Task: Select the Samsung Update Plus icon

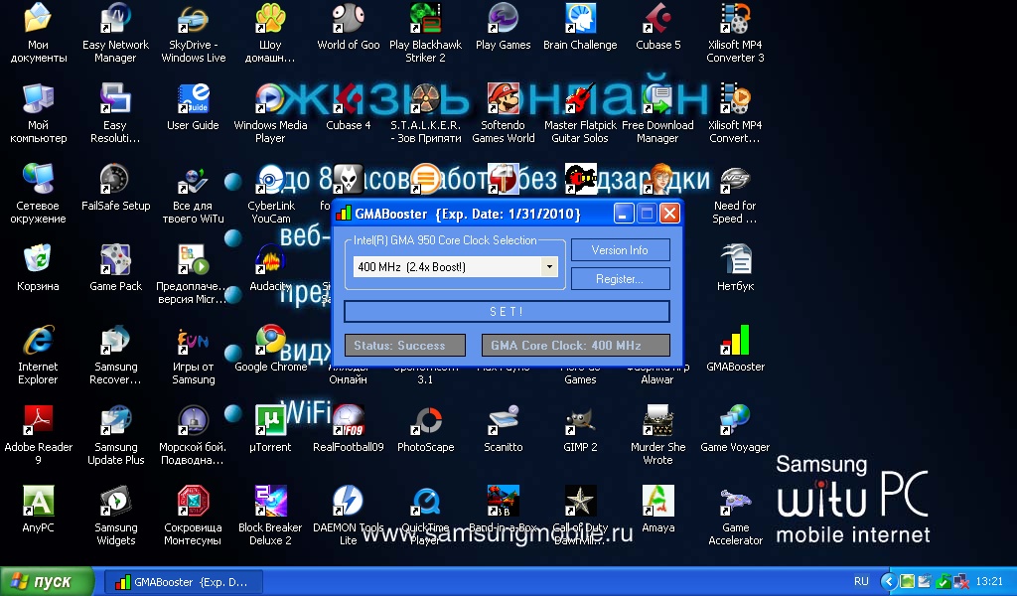Action: (x=115, y=420)
